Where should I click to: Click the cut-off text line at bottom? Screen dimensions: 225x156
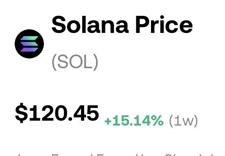click(x=115, y=155)
